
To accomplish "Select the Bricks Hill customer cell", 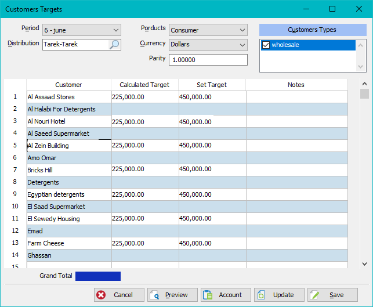I will (x=69, y=170).
